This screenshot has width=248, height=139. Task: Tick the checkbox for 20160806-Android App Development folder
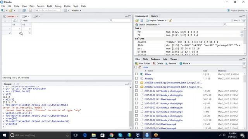coord(136,82)
